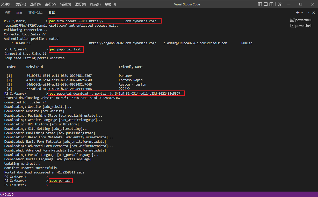Click WebSiteId 341b9f31 in row [1]
This screenshot has width=318, height=197.
point(59,75)
